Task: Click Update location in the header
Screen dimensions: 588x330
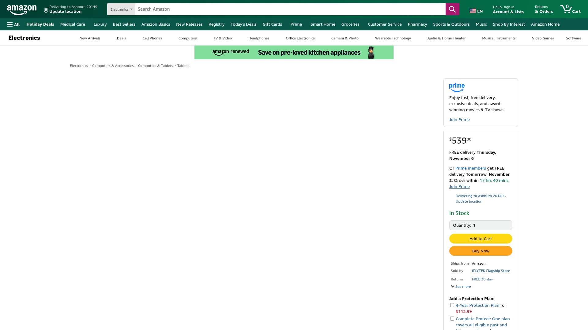Action: tap(65, 12)
